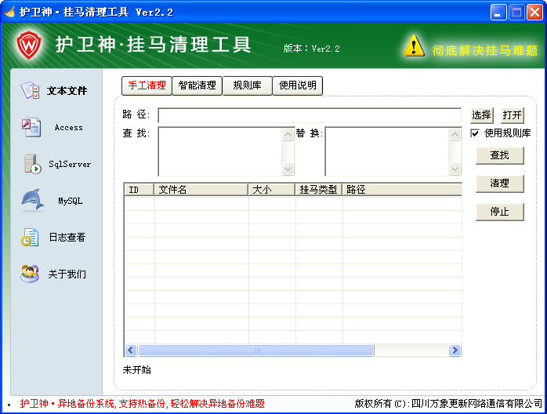Click the red shield logo in header
This screenshot has width=547, height=414.
[30, 46]
